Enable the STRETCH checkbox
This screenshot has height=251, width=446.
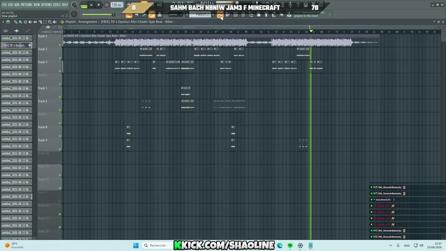pyautogui.click(x=61, y=32)
